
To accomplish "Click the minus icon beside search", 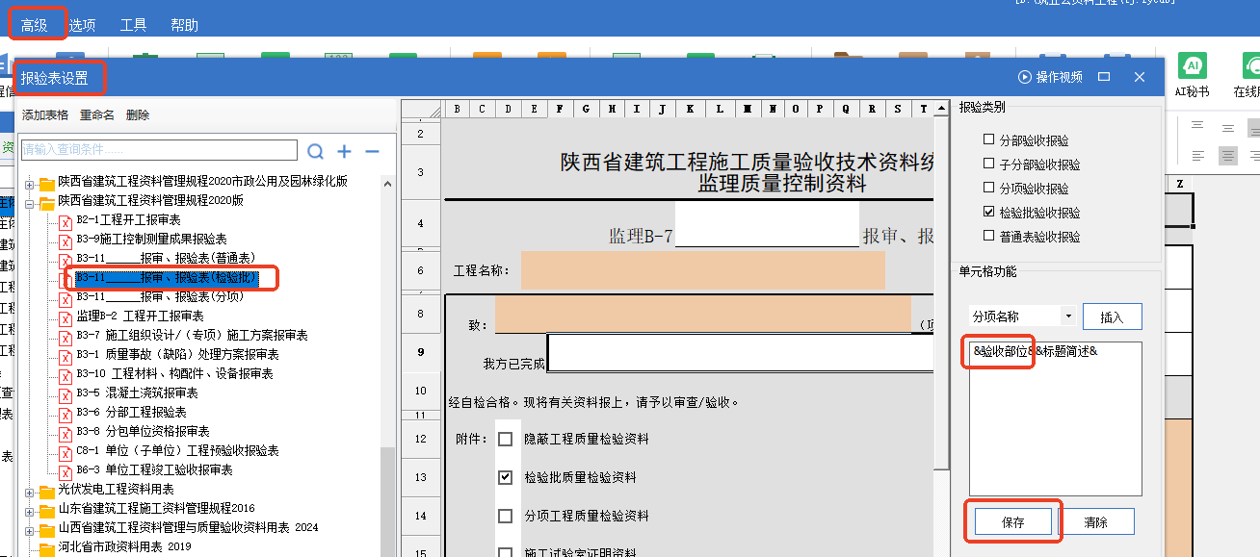I will pyautogui.click(x=372, y=151).
